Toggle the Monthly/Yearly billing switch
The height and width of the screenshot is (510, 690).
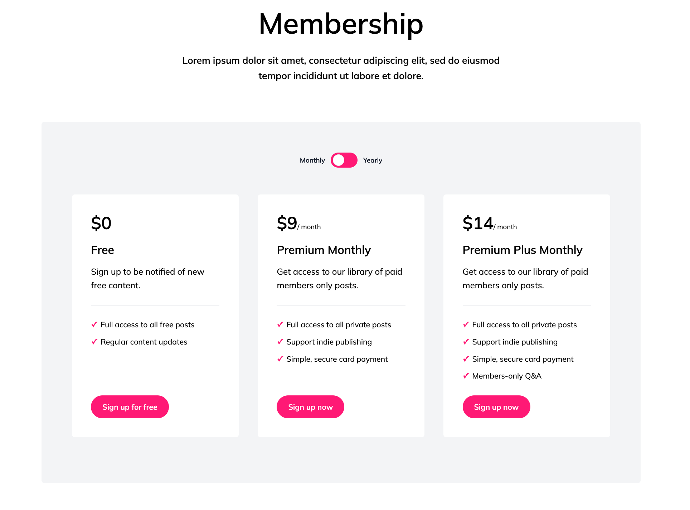[344, 160]
